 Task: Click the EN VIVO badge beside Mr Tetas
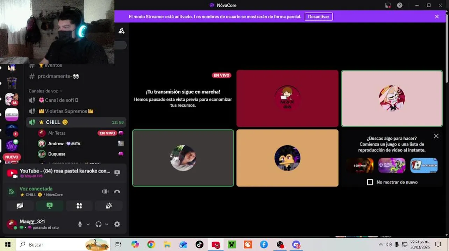click(x=107, y=133)
